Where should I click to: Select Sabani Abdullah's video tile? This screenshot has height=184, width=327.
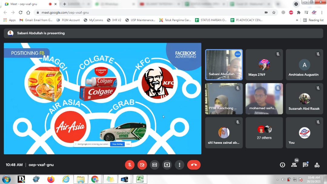(x=224, y=65)
